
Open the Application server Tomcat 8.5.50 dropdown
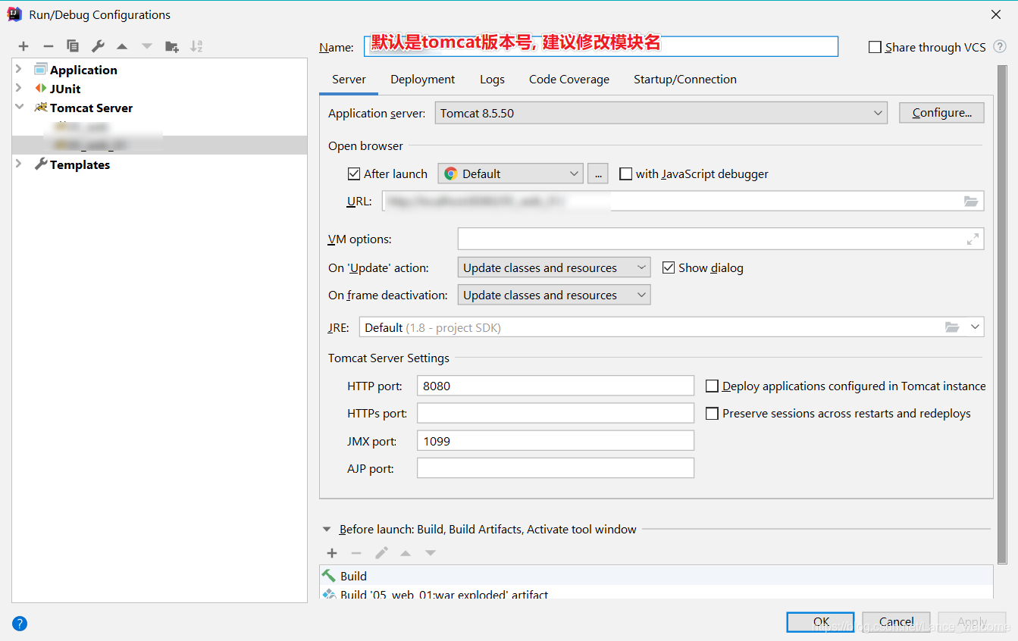[660, 113]
